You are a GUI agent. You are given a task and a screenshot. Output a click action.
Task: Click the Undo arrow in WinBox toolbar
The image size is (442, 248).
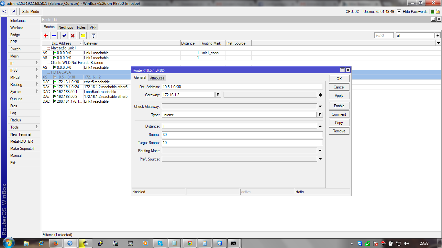(x=4, y=12)
